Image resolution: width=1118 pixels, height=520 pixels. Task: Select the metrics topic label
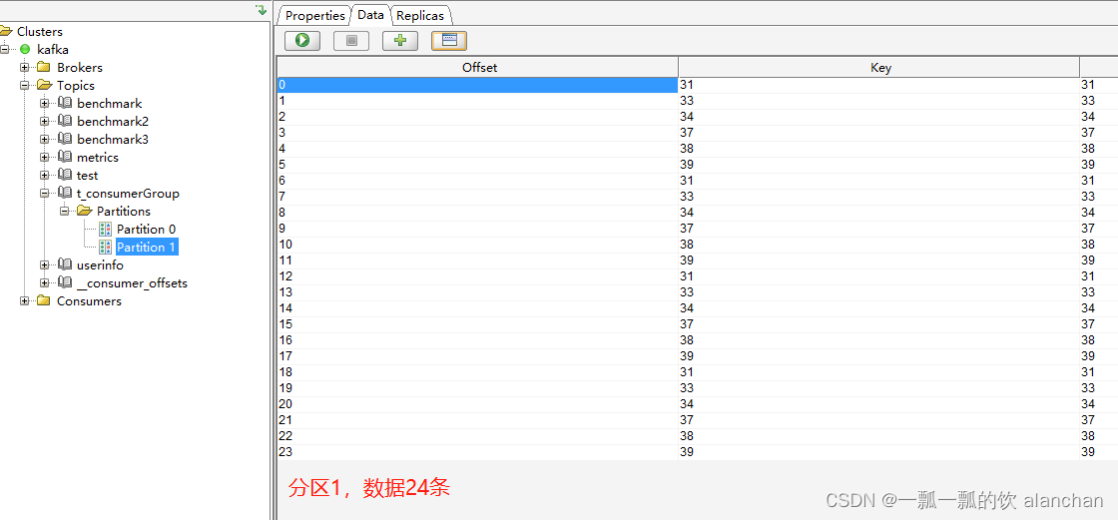pyautogui.click(x=98, y=157)
